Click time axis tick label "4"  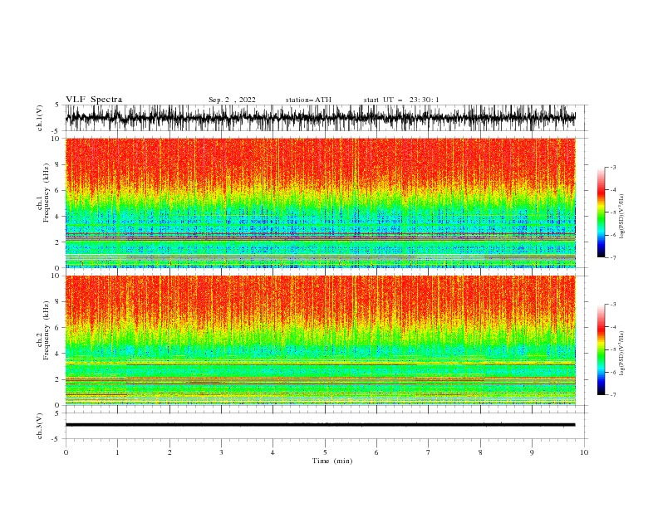coord(273,452)
